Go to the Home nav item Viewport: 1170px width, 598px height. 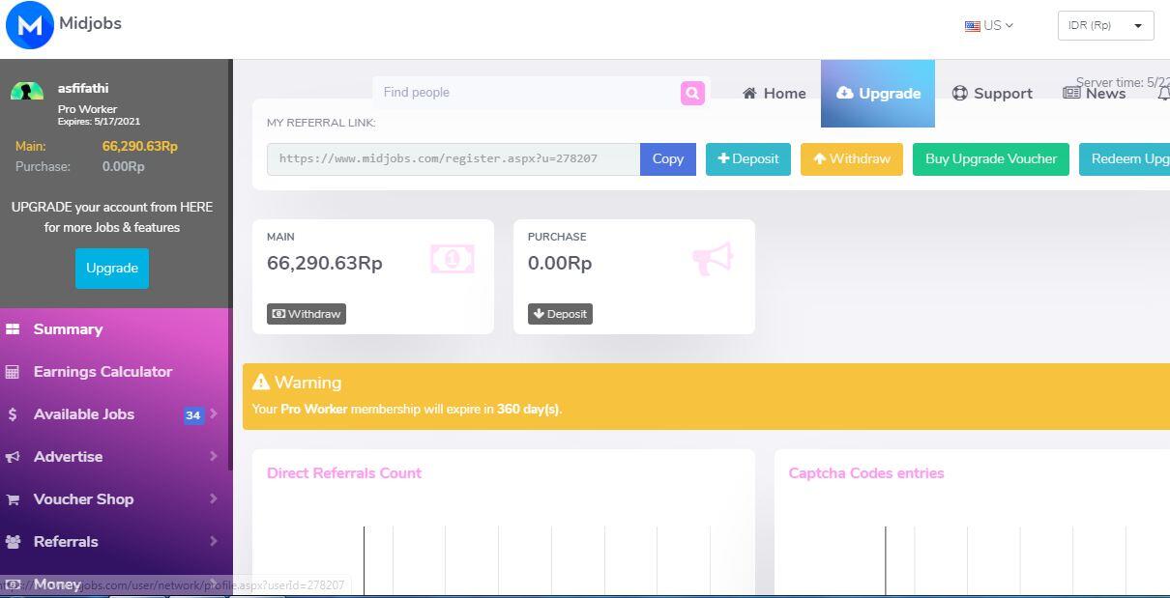[774, 94]
